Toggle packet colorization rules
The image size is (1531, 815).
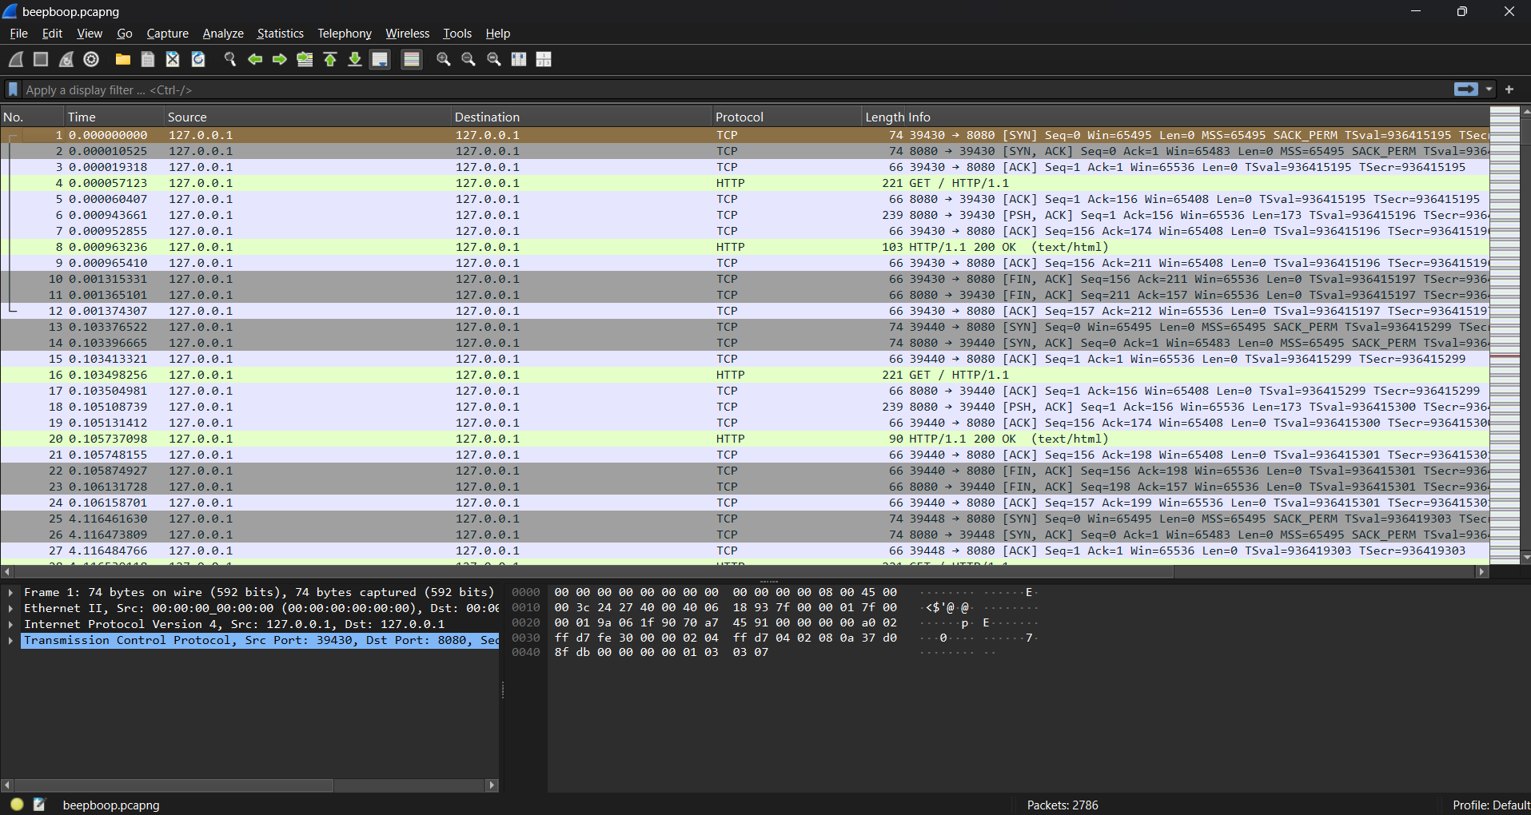(x=411, y=59)
